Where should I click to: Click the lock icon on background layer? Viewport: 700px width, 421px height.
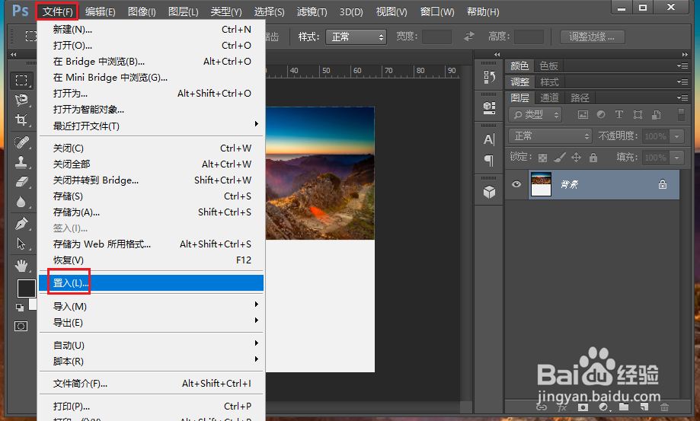pyautogui.click(x=663, y=184)
